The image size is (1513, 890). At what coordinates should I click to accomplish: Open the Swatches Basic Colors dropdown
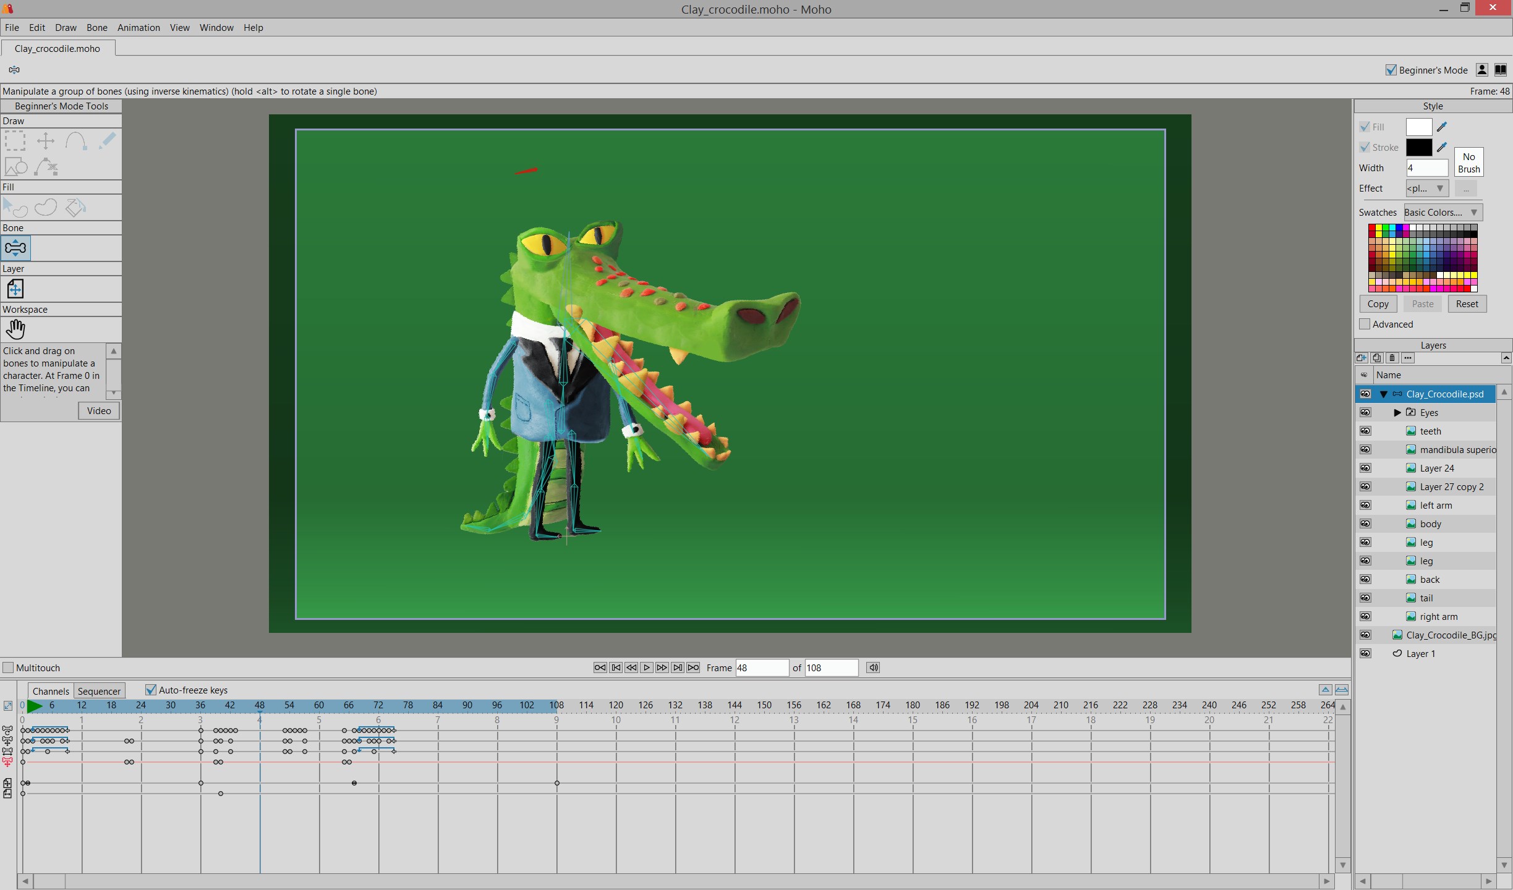1443,213
